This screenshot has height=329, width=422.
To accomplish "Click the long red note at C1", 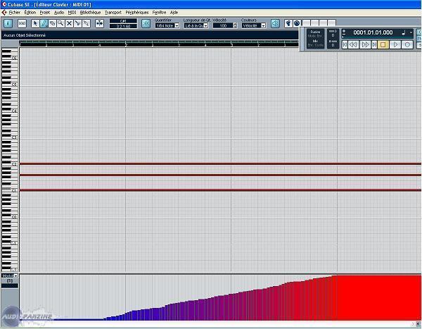I will 220,190.
